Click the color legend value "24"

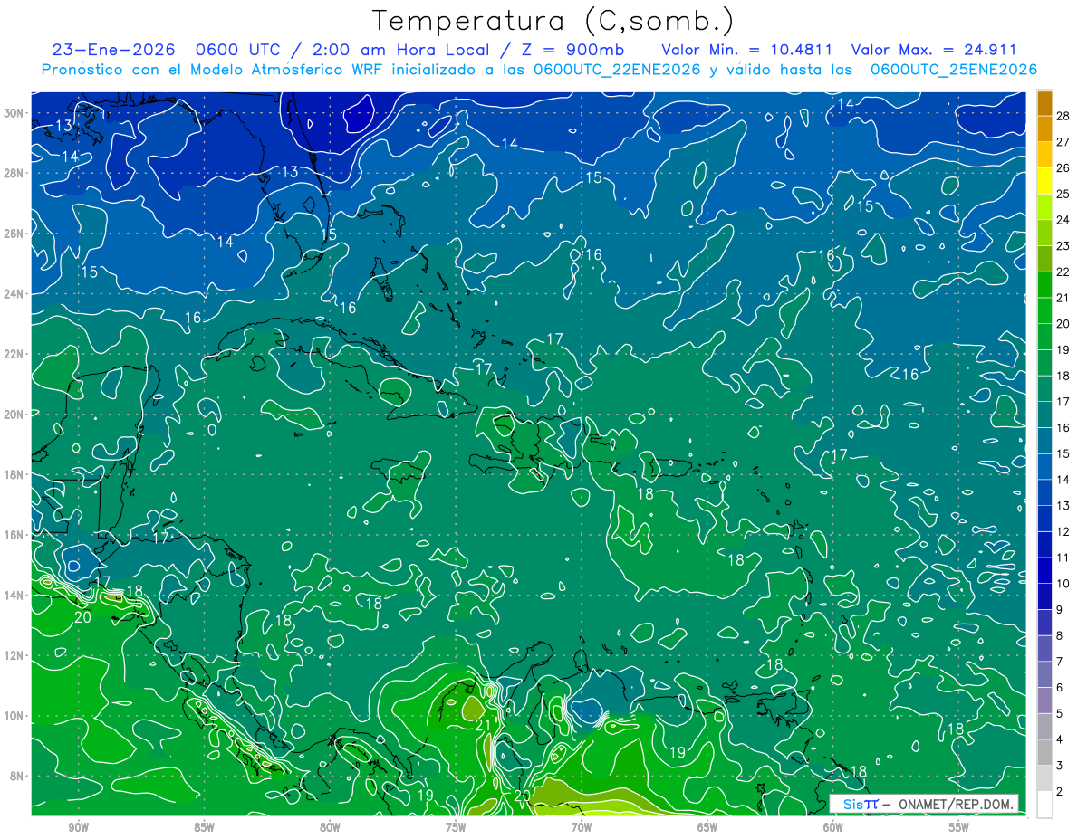click(x=1063, y=220)
